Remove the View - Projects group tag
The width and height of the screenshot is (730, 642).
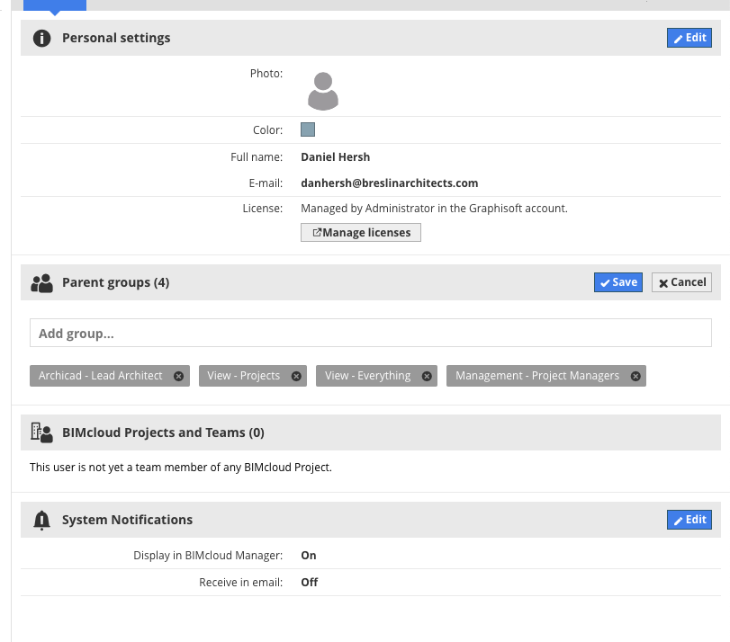(x=296, y=376)
